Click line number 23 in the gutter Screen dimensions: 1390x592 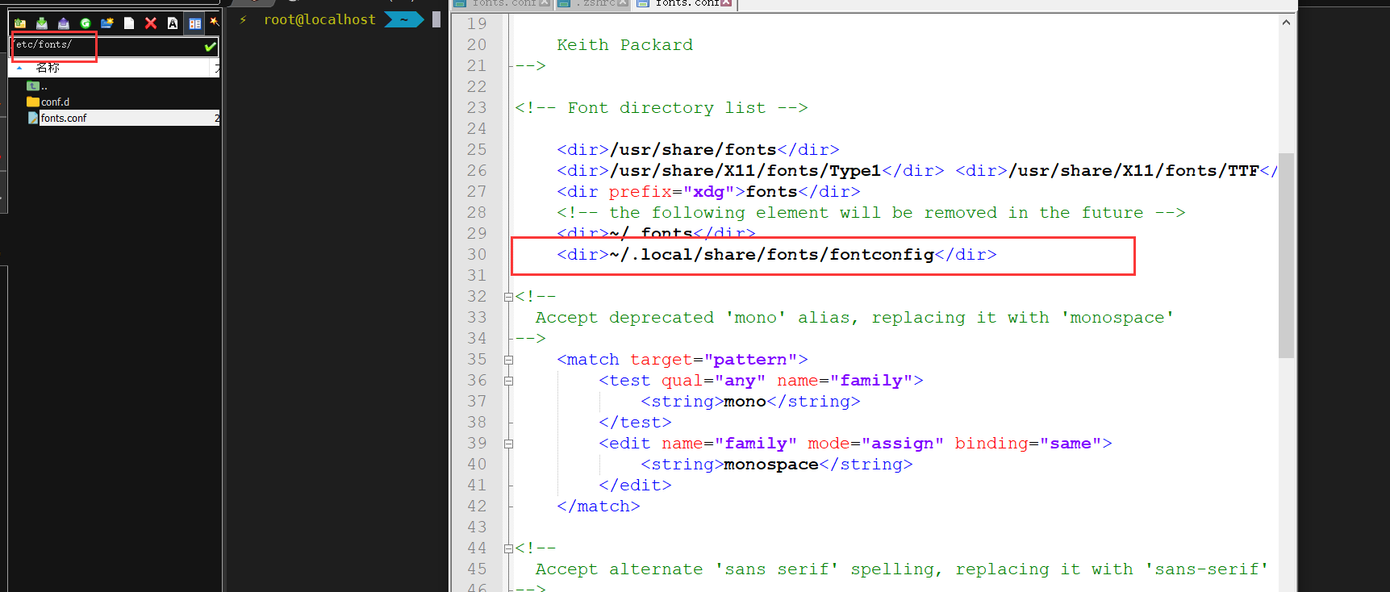click(x=477, y=108)
